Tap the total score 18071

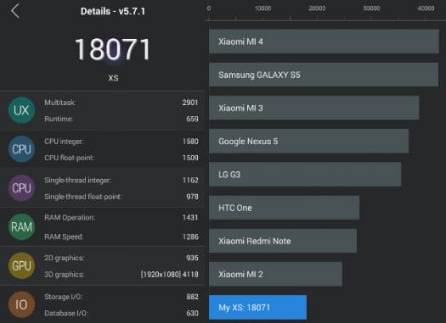(113, 50)
